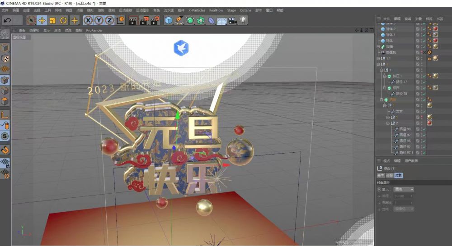Image resolution: width=452 pixels, height=246 pixels.
Task: Click the Light bulb icon
Action: click(244, 20)
